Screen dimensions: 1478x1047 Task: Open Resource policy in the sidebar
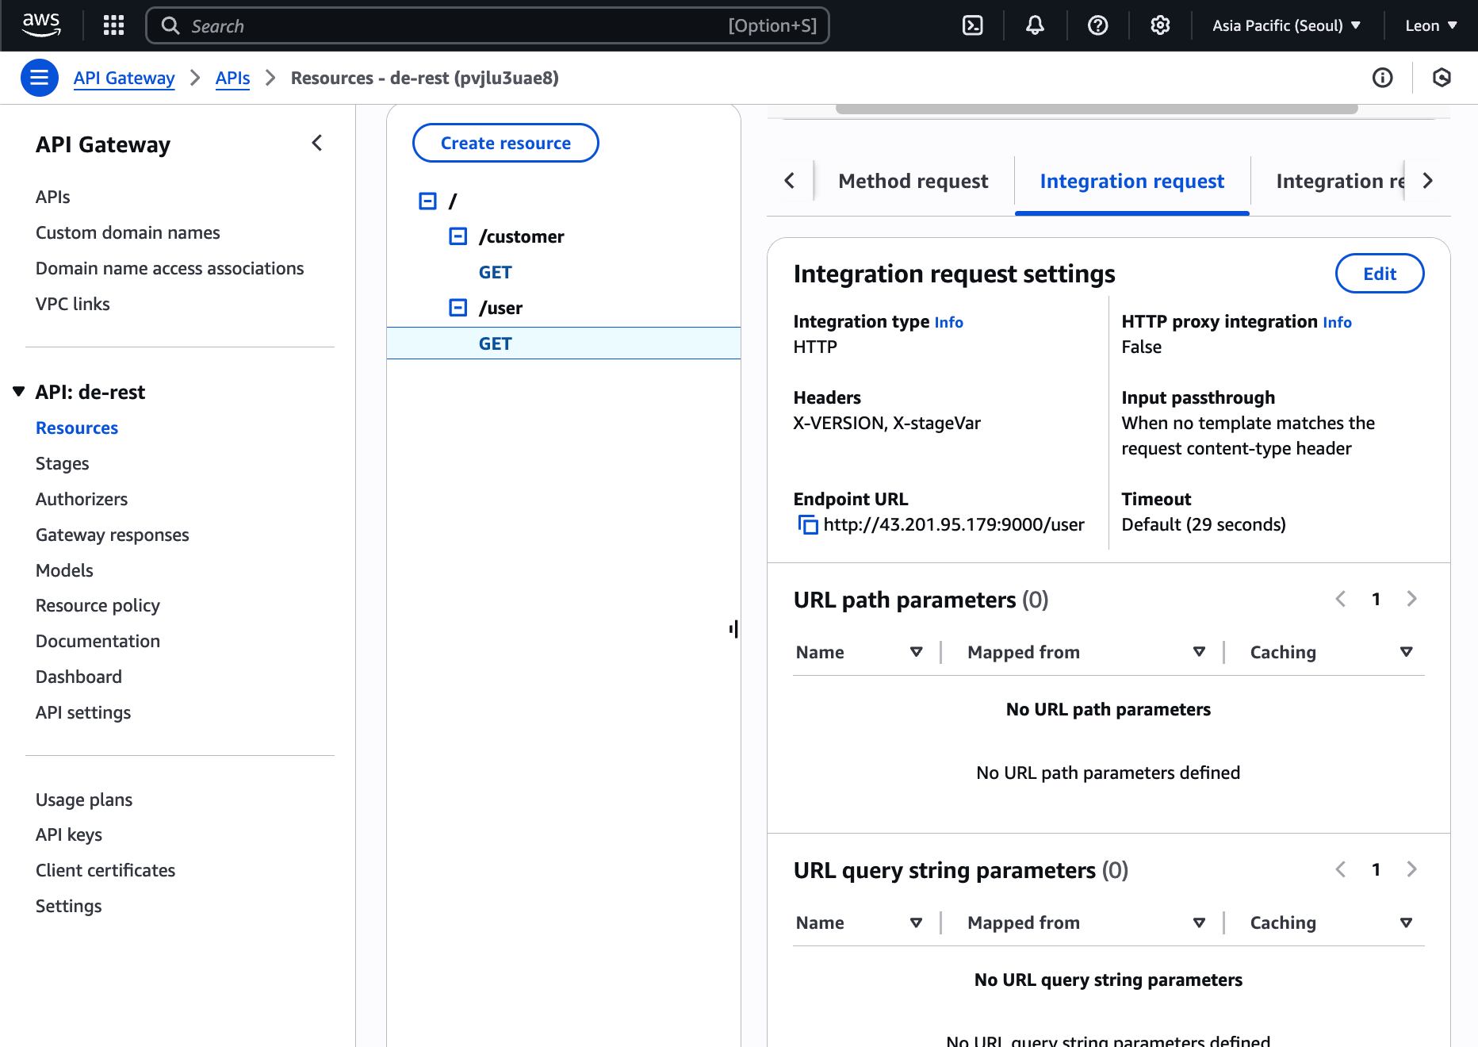98,605
